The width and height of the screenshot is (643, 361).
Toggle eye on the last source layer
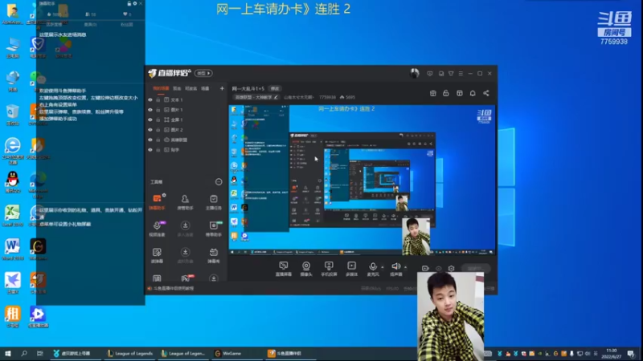coord(150,150)
